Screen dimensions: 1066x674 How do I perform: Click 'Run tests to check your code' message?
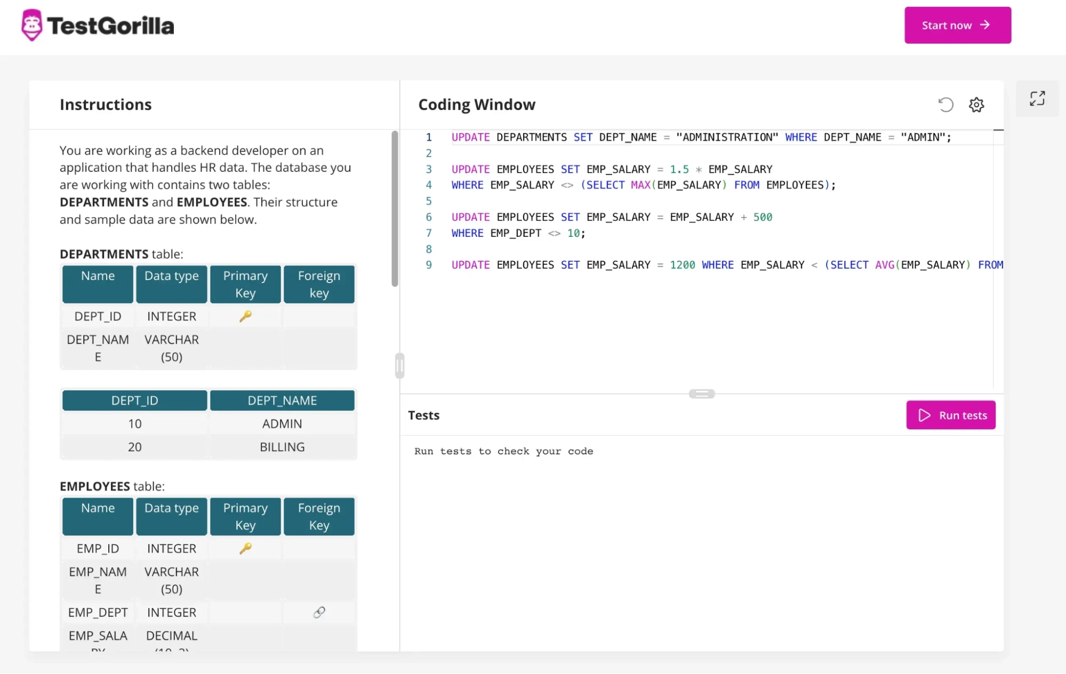point(503,451)
